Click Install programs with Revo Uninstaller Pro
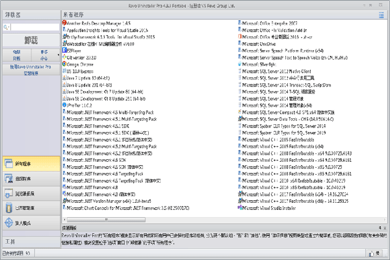The width and height of the screenshot is (390, 260). [x=31, y=70]
